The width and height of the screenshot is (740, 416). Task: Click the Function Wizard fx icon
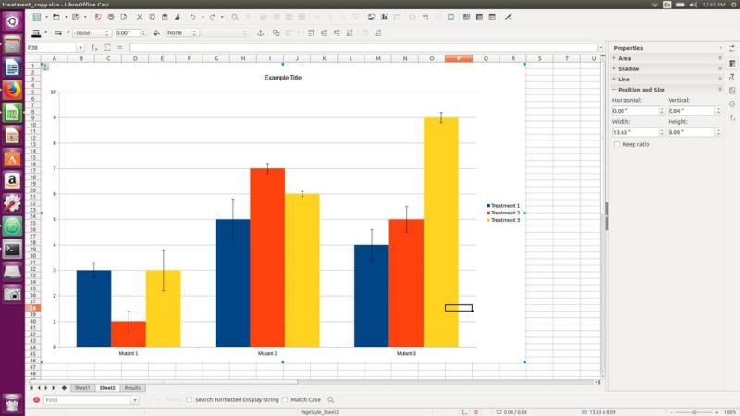click(x=95, y=48)
